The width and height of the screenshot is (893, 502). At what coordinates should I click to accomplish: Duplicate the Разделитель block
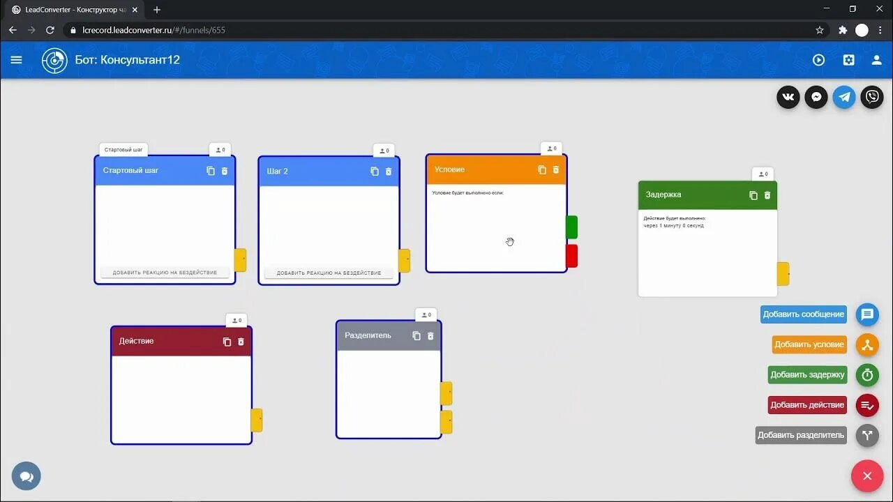417,335
